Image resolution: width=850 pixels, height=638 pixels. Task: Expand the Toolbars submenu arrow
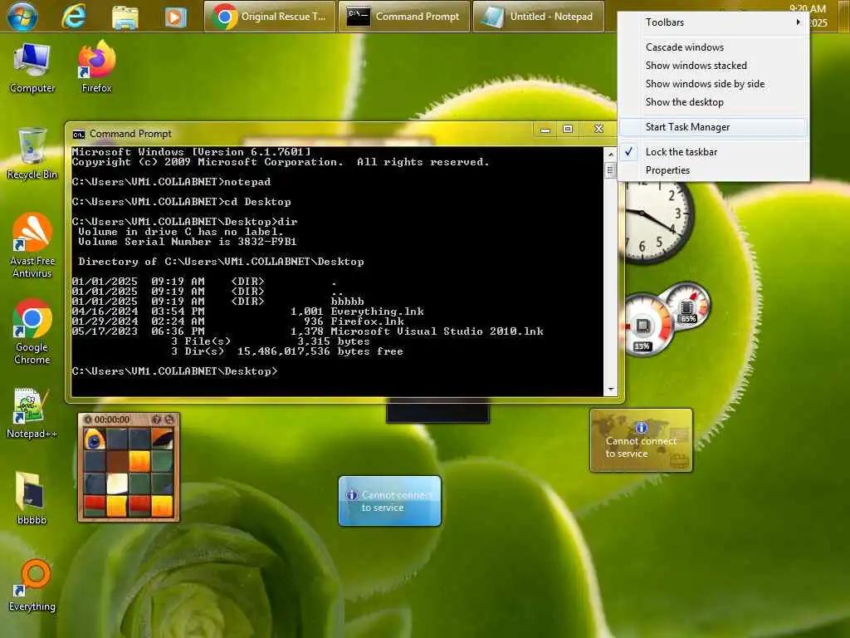(x=798, y=22)
